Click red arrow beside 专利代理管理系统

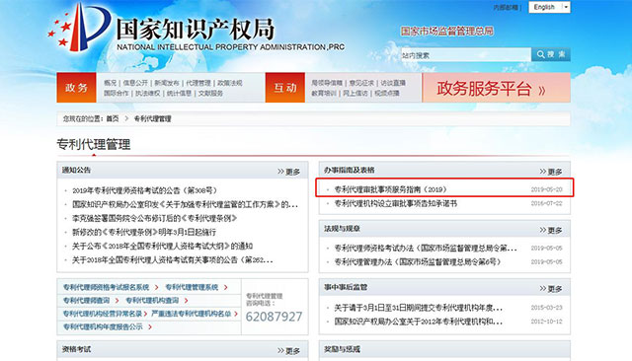tap(226, 287)
